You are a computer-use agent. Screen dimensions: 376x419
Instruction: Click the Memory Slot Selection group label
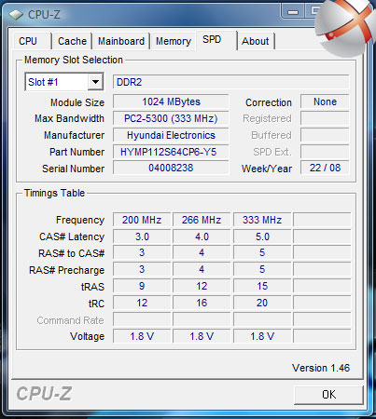point(74,60)
